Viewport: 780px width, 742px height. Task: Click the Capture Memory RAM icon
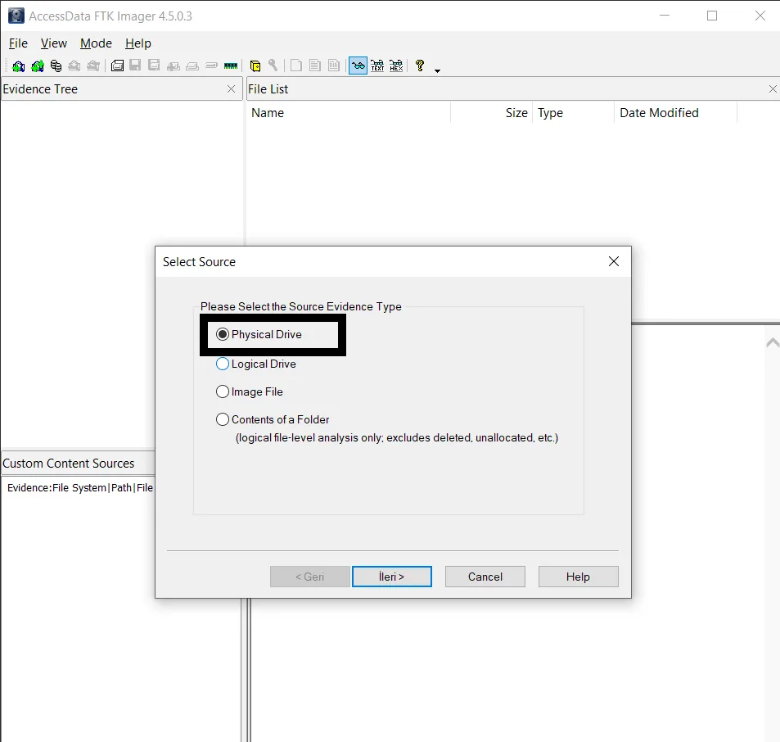(x=231, y=66)
